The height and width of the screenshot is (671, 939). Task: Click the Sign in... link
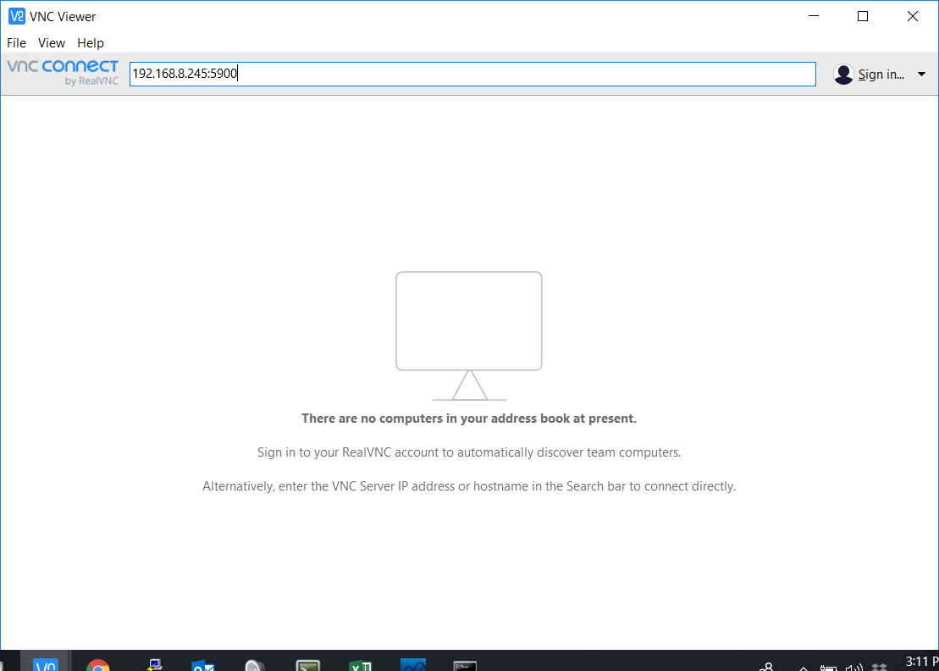[x=881, y=75]
